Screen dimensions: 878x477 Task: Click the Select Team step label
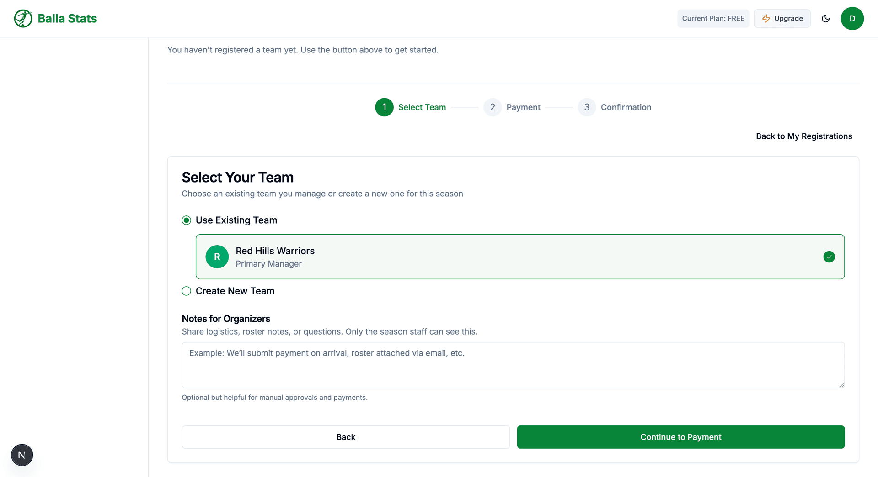click(422, 107)
